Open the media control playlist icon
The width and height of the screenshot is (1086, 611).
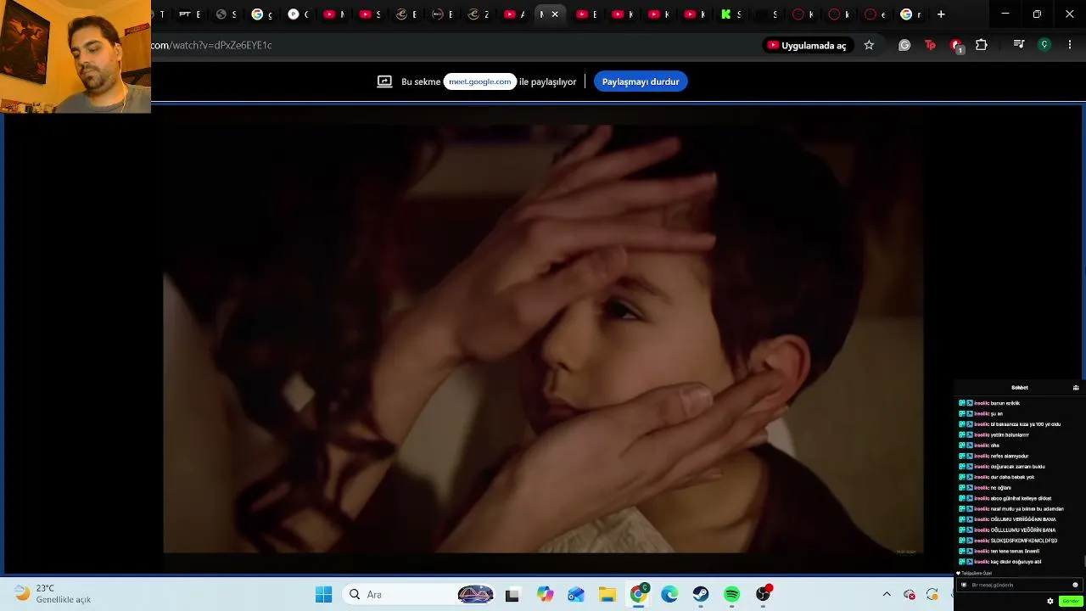click(x=1019, y=45)
